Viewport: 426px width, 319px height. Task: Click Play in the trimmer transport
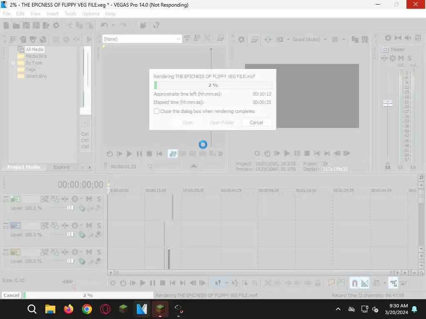click(x=129, y=154)
